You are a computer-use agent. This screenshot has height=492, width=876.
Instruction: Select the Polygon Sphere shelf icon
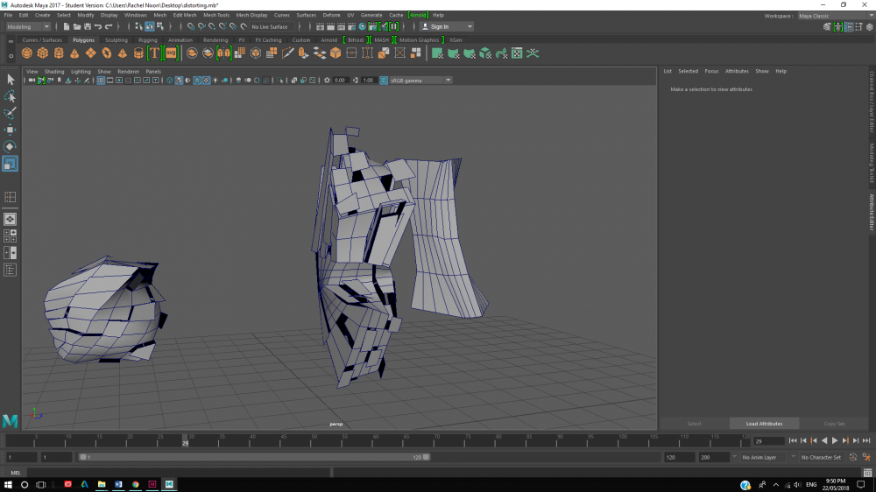[27, 53]
